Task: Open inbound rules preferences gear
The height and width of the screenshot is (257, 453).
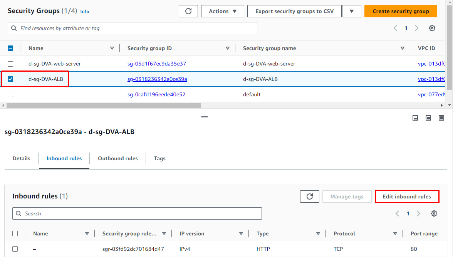Action: pos(434,213)
